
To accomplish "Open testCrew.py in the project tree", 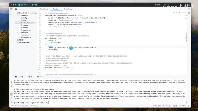I will pos(26,30).
